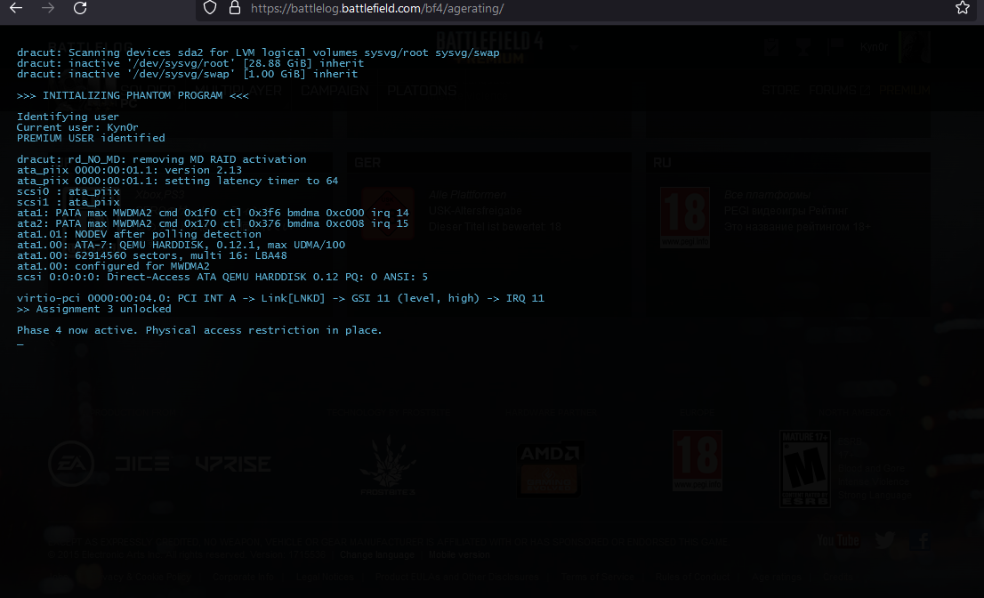This screenshot has width=984, height=598.
Task: Click the Product EULAs and Other Disclosures link
Action: coord(457,577)
